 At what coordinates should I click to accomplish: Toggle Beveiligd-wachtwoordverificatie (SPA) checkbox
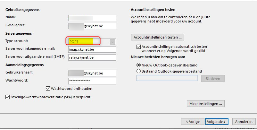point(8,97)
